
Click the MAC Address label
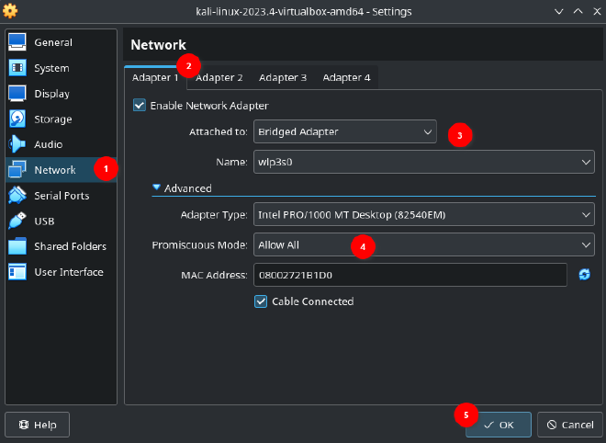click(x=214, y=275)
